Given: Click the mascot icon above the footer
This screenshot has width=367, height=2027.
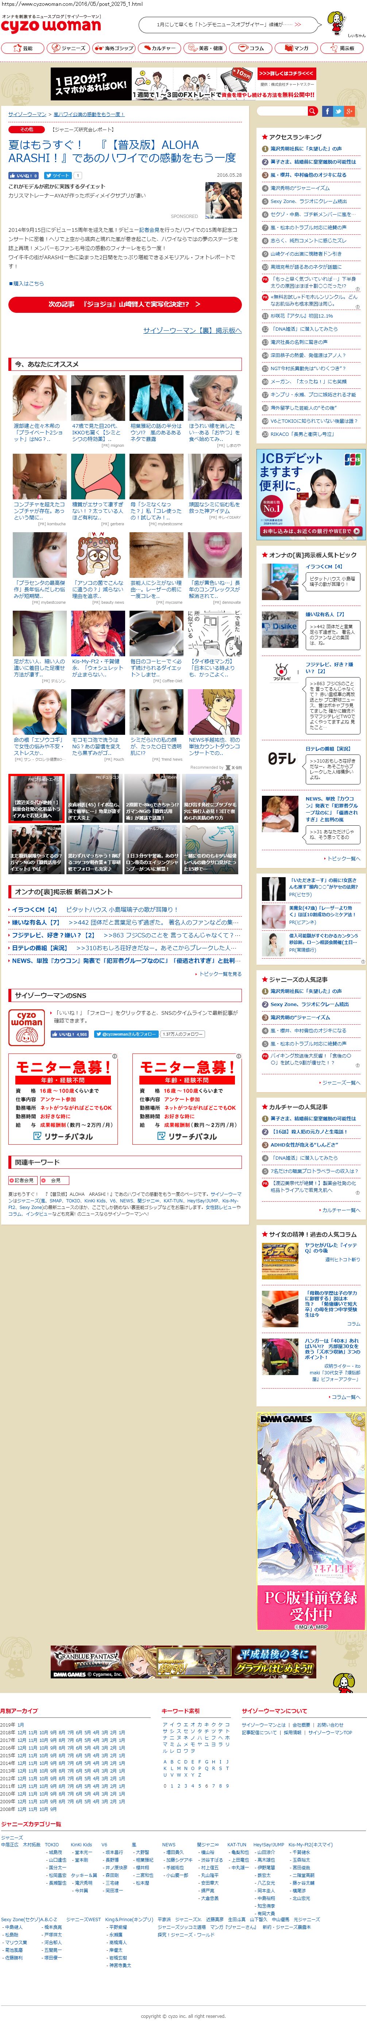Looking at the screenshot, I should [343, 1683].
